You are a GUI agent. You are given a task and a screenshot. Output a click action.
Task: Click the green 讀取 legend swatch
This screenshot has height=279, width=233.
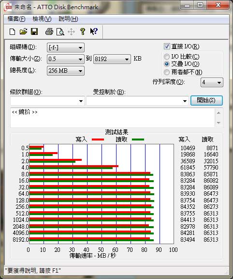click(x=138, y=139)
